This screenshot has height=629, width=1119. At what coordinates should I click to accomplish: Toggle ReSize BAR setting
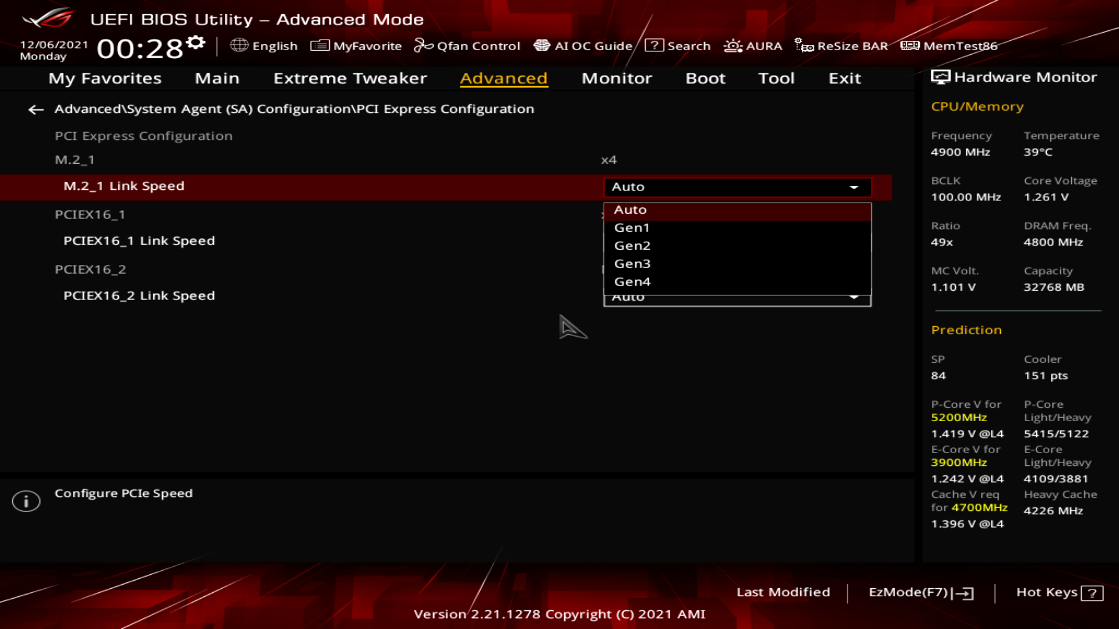coord(842,45)
